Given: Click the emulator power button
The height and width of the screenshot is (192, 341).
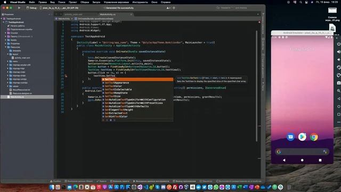Looking at the screenshot, I should [339, 44].
